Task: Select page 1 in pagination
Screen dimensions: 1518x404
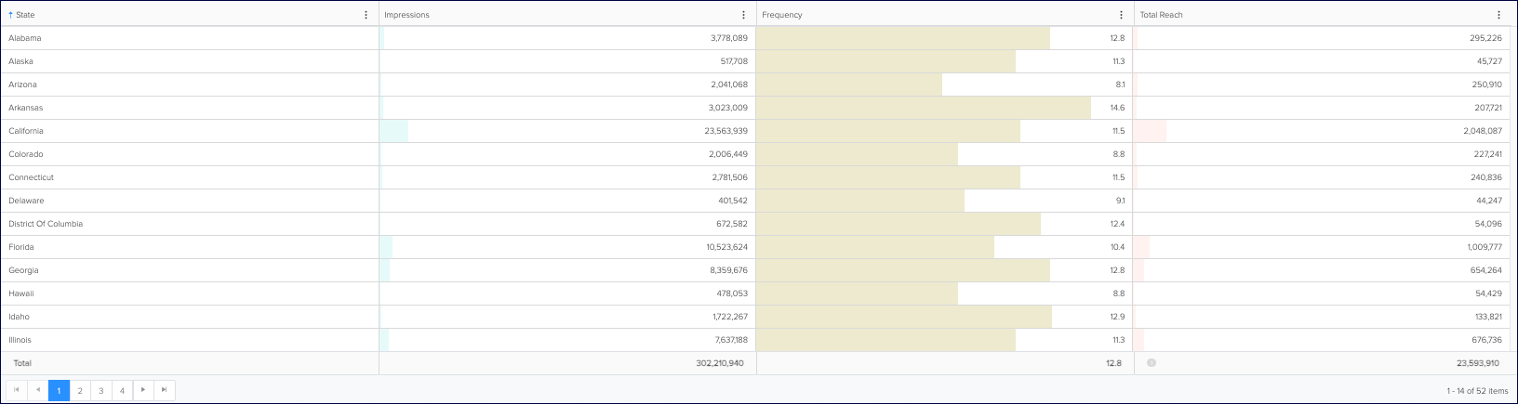Action: pos(59,391)
